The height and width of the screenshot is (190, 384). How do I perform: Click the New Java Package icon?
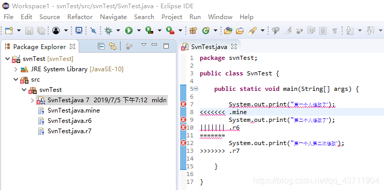[193, 30]
